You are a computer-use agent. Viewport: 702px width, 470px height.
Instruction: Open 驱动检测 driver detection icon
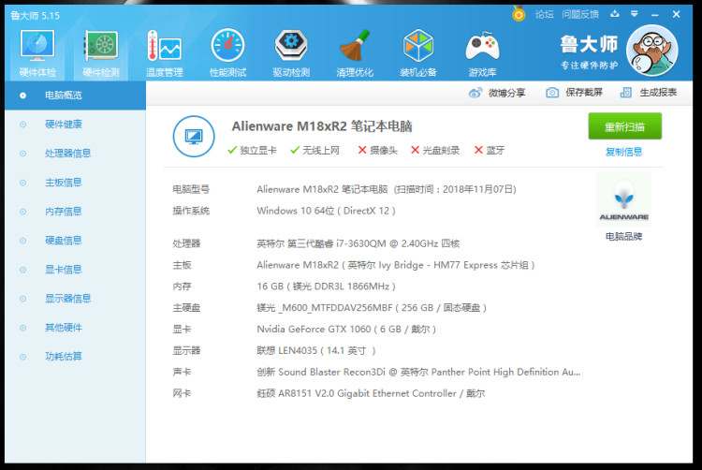point(291,52)
